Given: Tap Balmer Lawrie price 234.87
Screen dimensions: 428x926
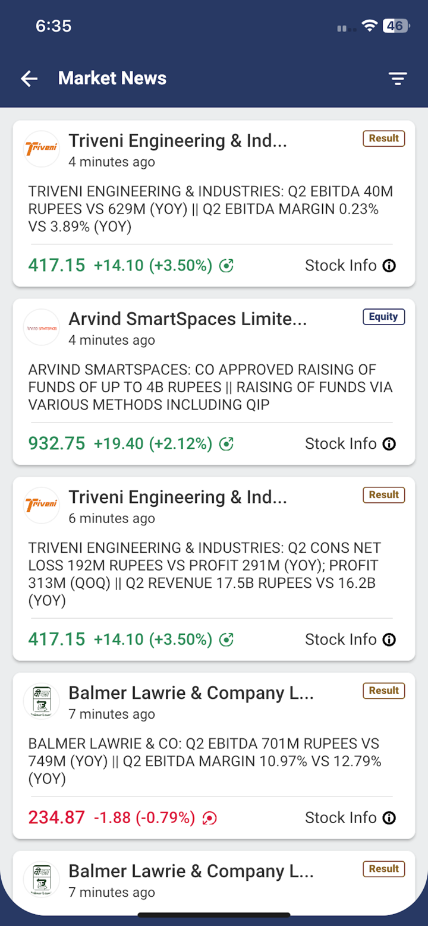Looking at the screenshot, I should [x=56, y=818].
